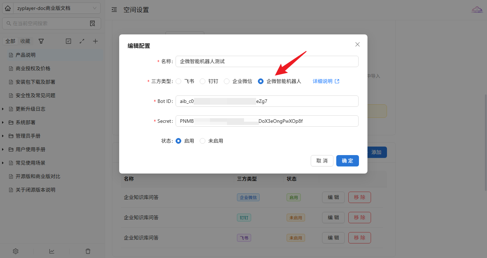The width and height of the screenshot is (487, 258).
Task: Click the book logo in top right
Action: 477,10
